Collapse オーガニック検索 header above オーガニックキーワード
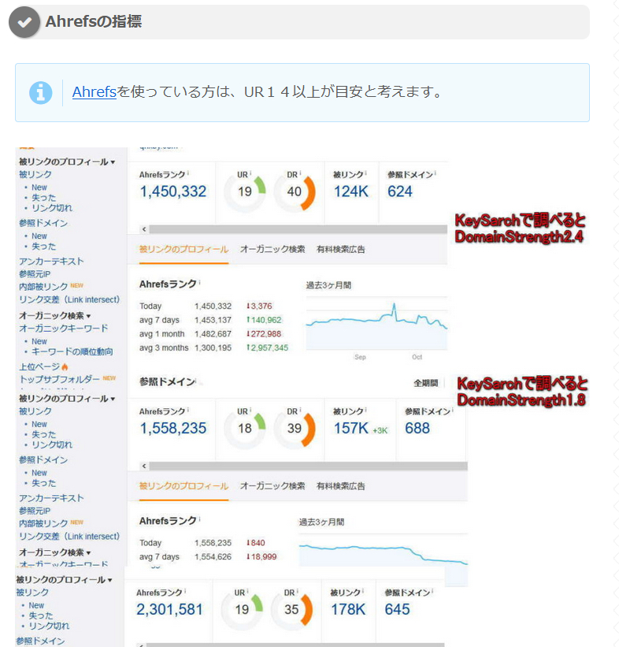Image resolution: width=619 pixels, height=647 pixels. (x=54, y=316)
